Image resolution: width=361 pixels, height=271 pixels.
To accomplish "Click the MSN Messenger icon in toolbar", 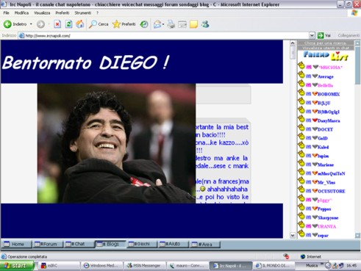I will (205, 24).
